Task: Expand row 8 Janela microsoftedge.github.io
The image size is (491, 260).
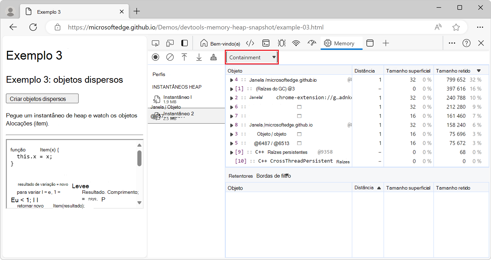Action: pyautogui.click(x=231, y=125)
